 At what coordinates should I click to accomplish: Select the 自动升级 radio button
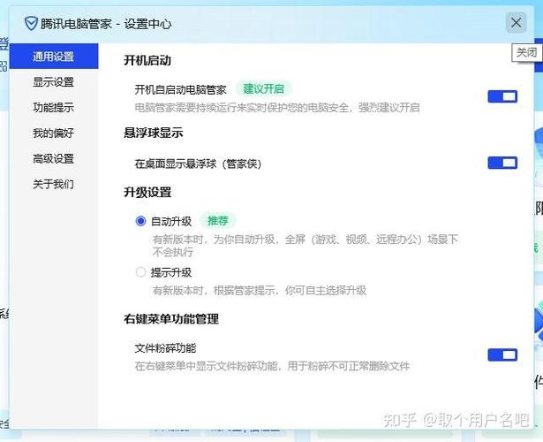tap(140, 221)
